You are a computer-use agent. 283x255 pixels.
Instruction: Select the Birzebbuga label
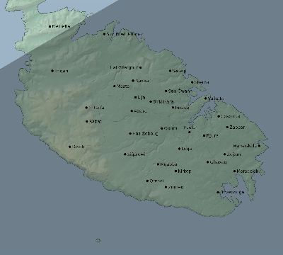[232, 192]
